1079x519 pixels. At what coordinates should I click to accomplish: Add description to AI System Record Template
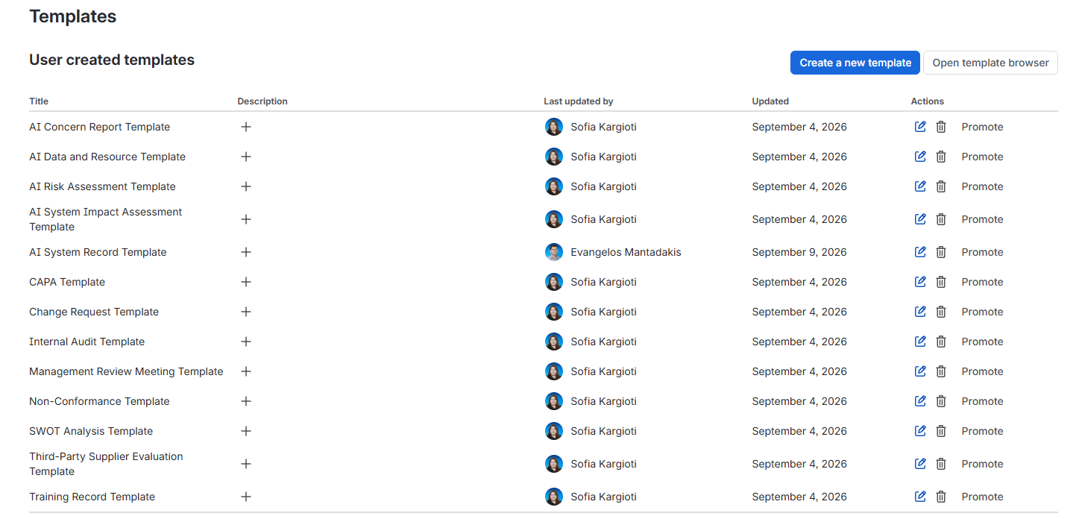tap(246, 252)
